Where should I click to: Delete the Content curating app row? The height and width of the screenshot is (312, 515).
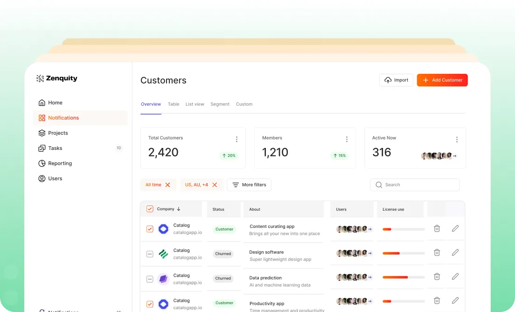(x=437, y=228)
